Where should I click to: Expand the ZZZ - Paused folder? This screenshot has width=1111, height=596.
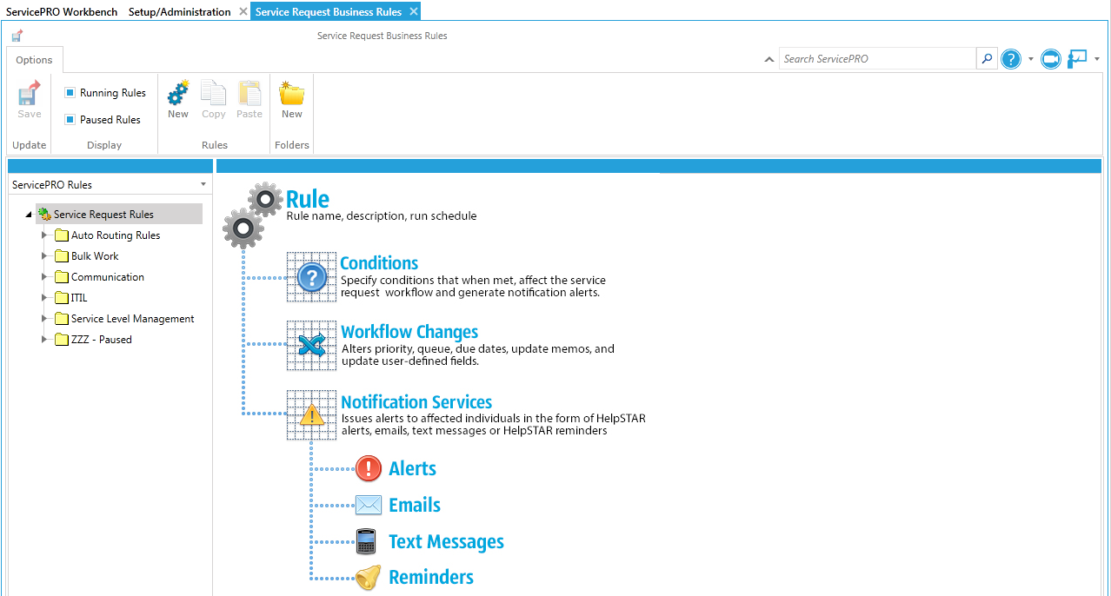coord(44,339)
